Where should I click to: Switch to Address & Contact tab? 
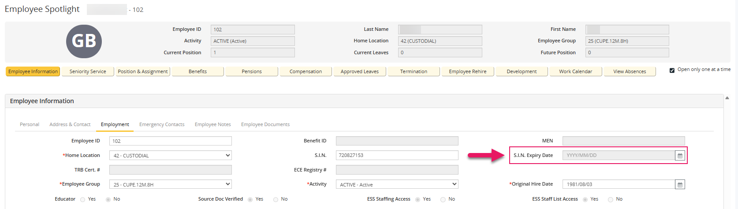(70, 125)
